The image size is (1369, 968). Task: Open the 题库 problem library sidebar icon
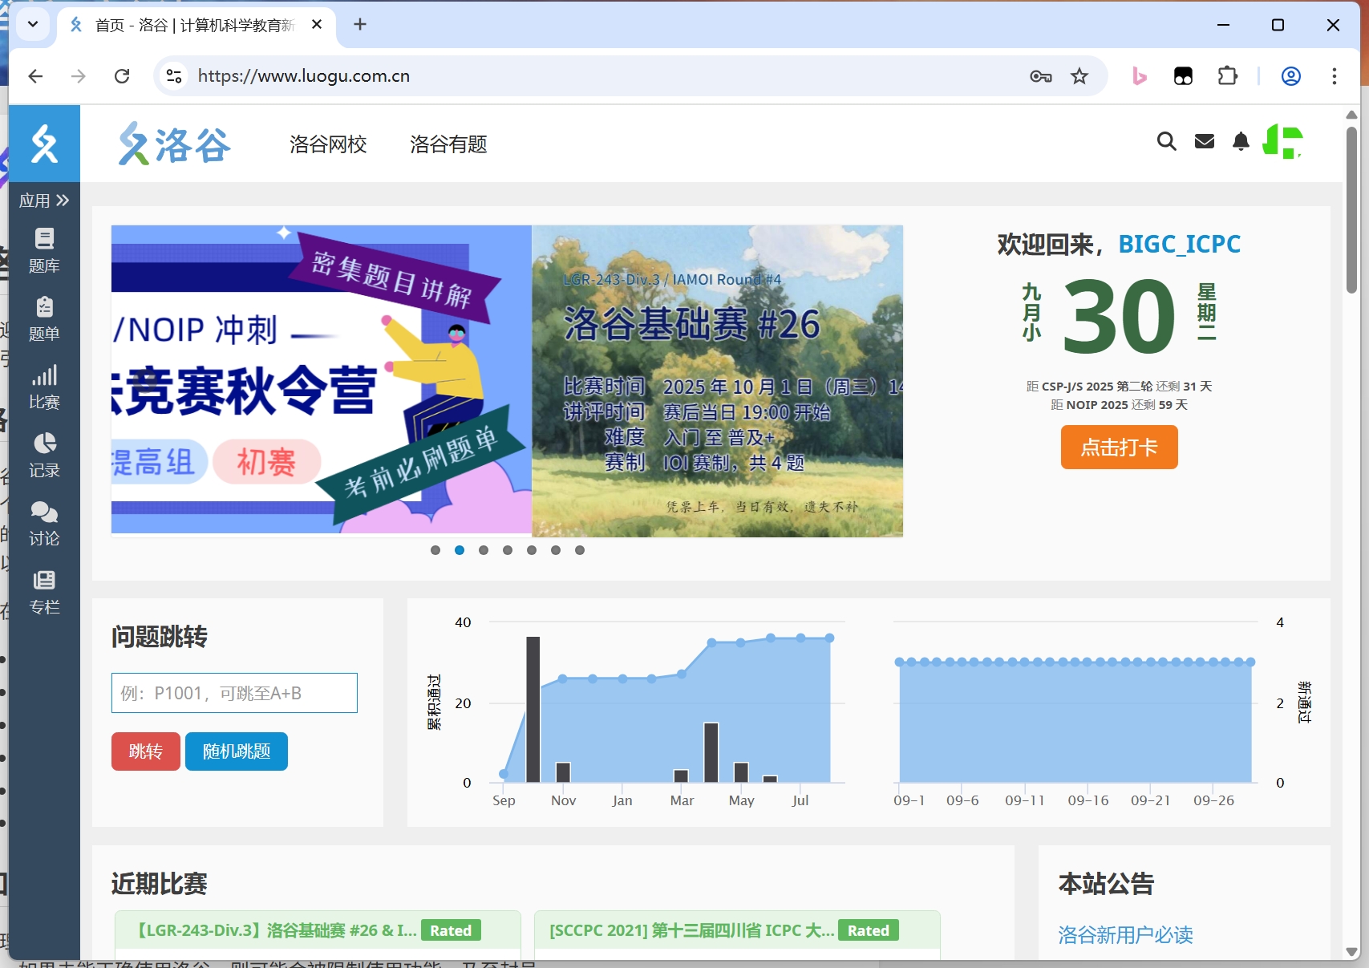tap(44, 249)
